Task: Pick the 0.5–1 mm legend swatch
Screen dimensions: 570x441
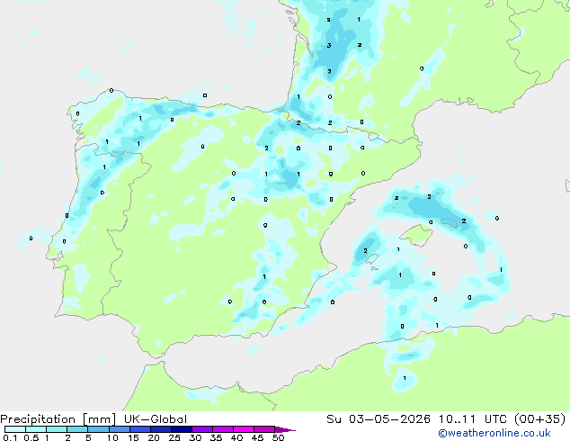Action: pyautogui.click(x=36, y=429)
